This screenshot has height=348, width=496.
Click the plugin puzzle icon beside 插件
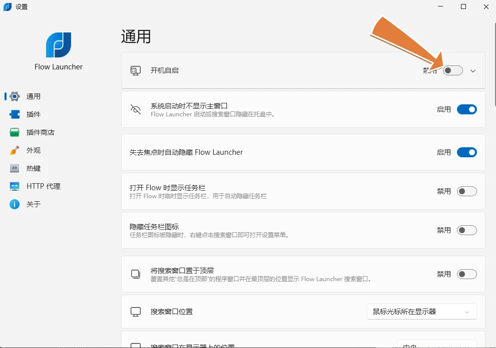(15, 114)
